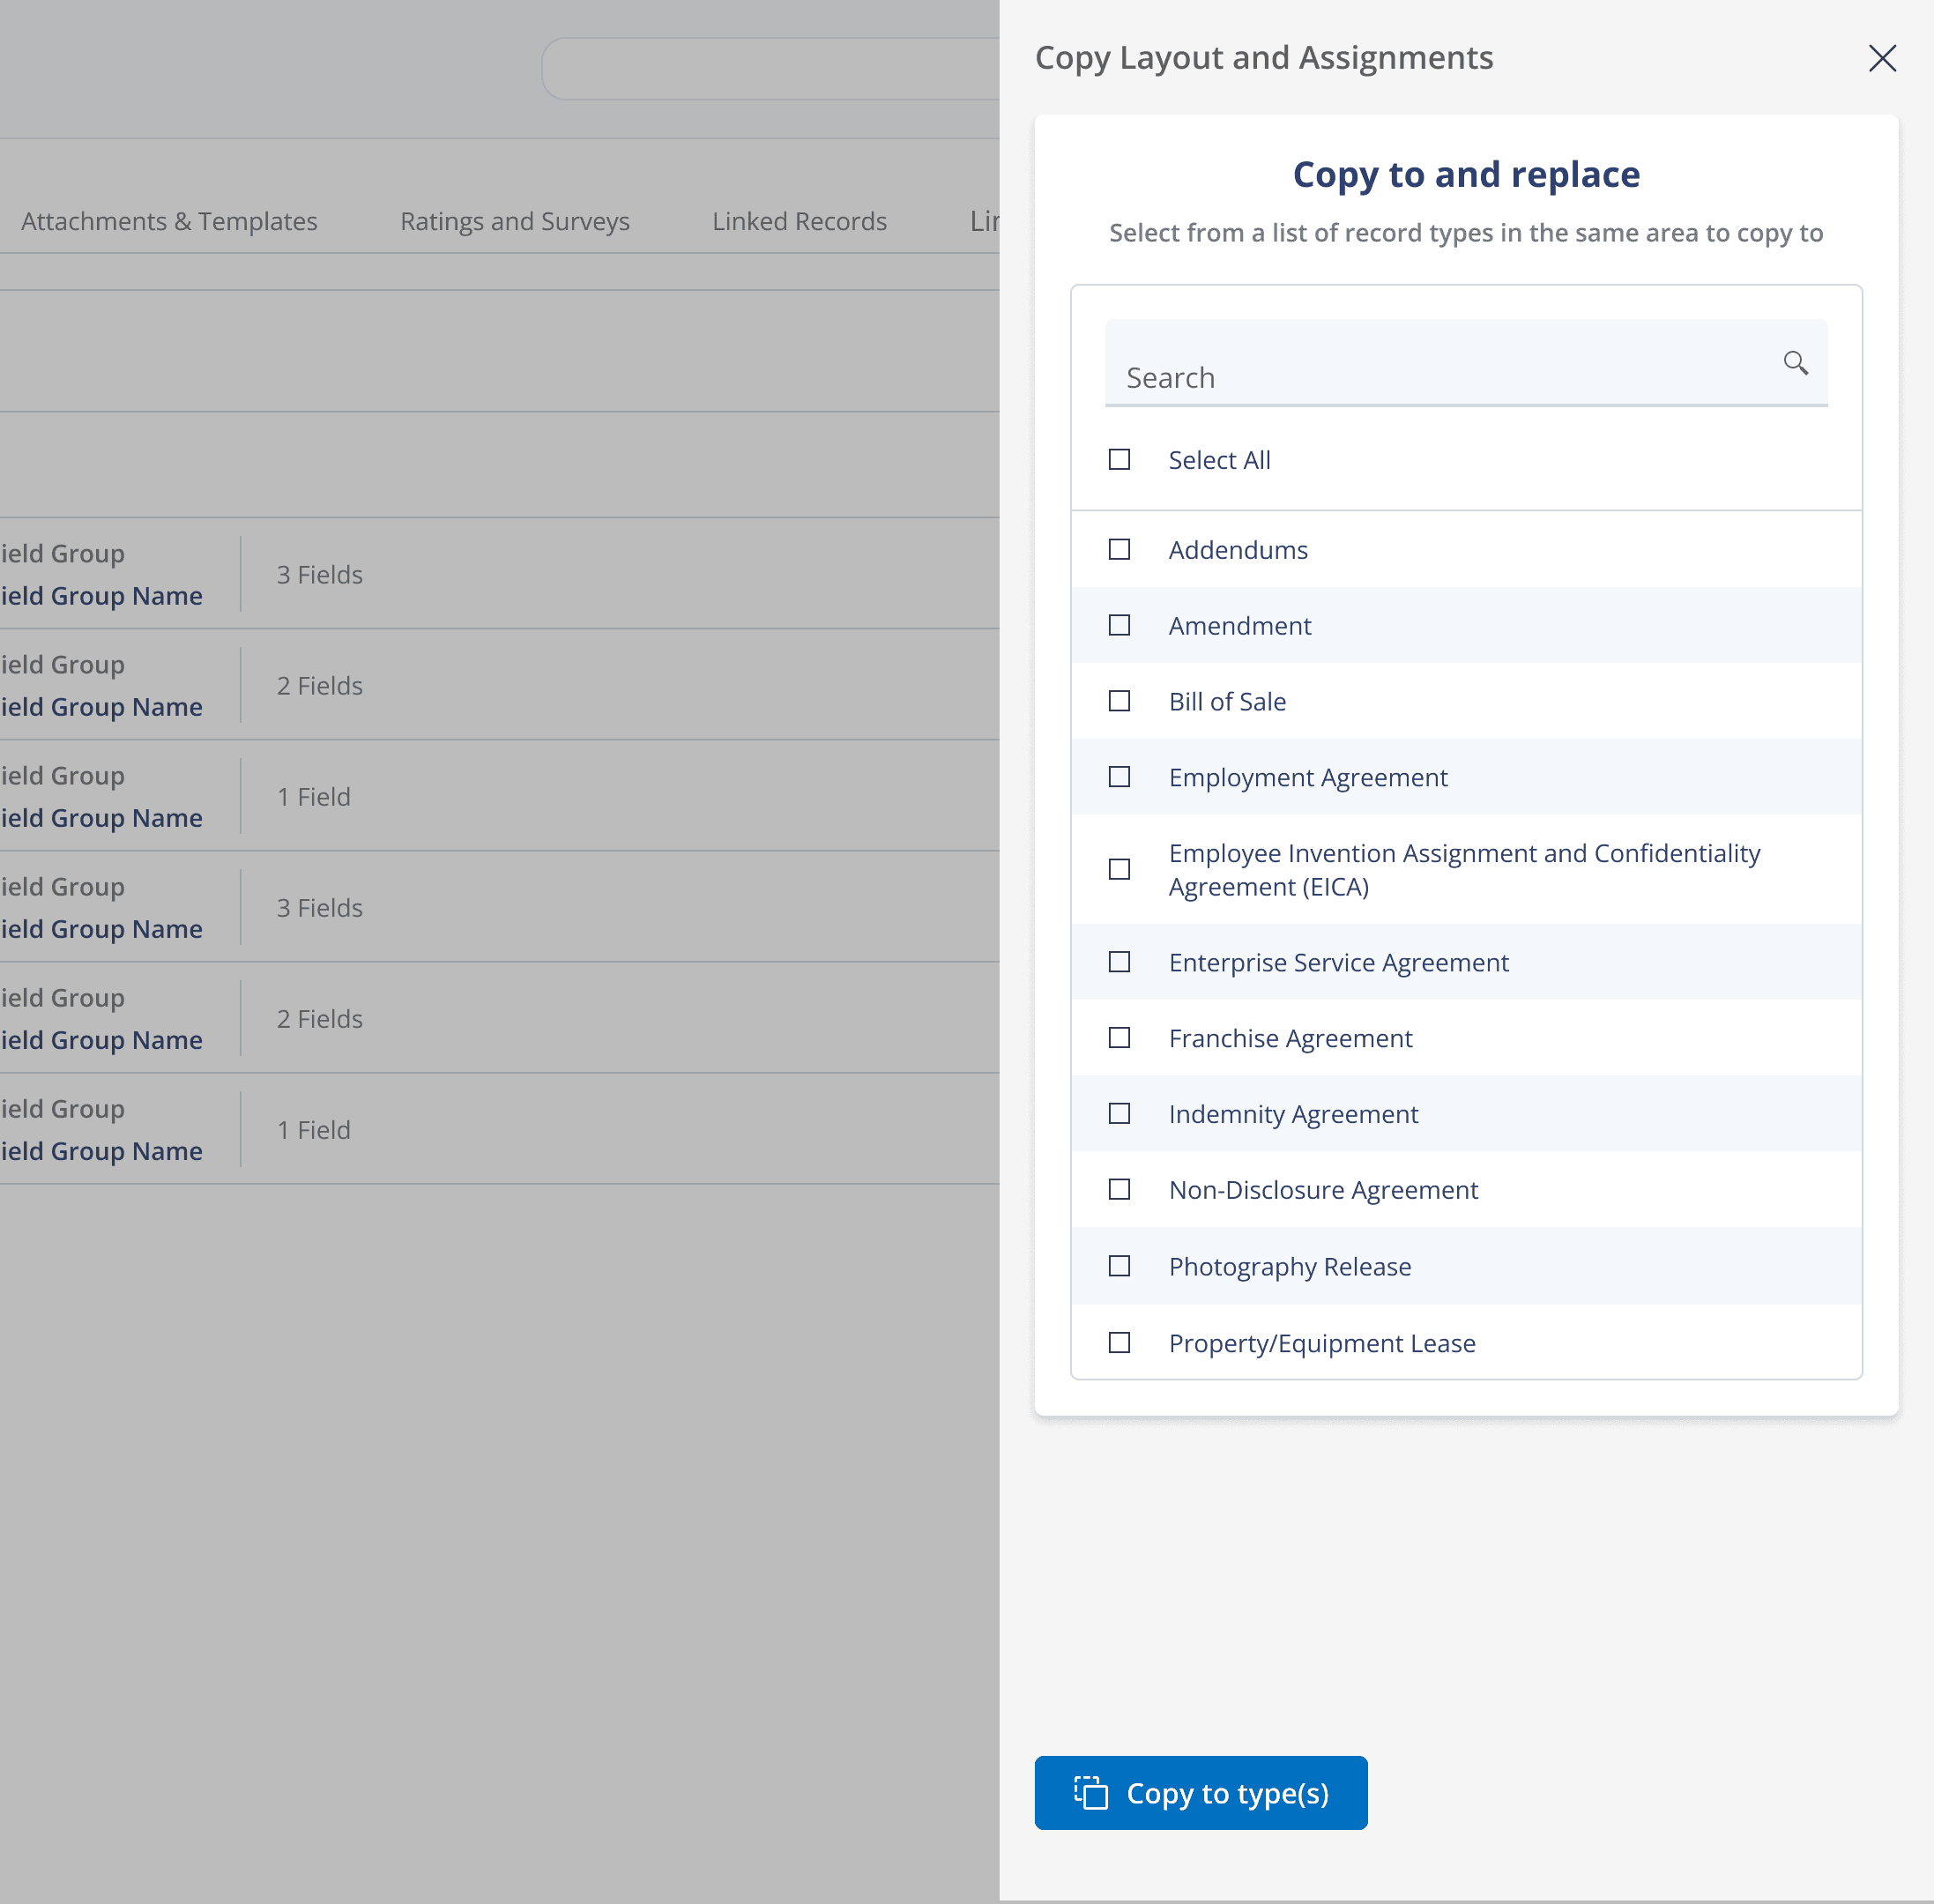Click into the Search record types field
Screen dimensions: 1934x1904
(1440, 377)
